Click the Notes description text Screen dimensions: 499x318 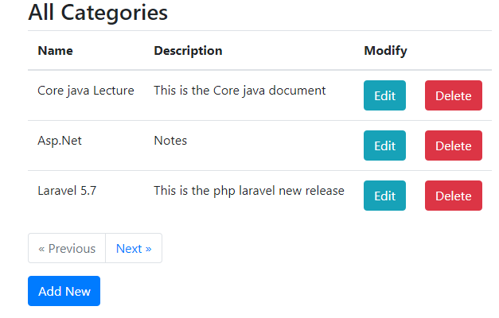170,141
